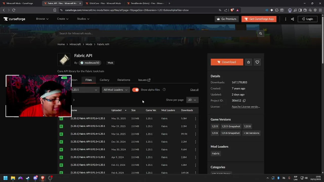324x182 pixels.
Task: Switch to the GlitchCore browser tab
Action: tap(104, 3)
